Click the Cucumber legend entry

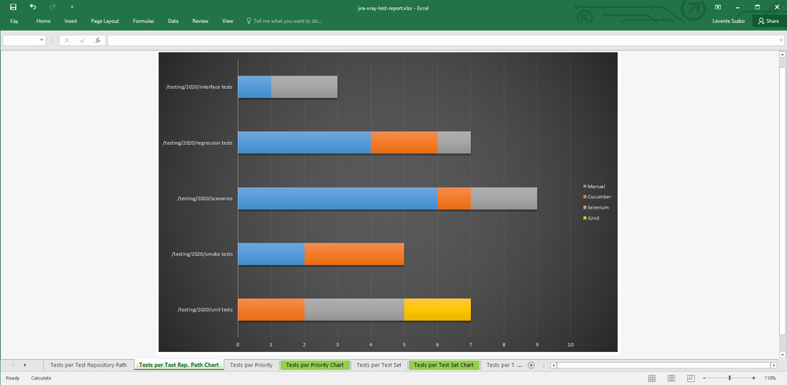(597, 197)
